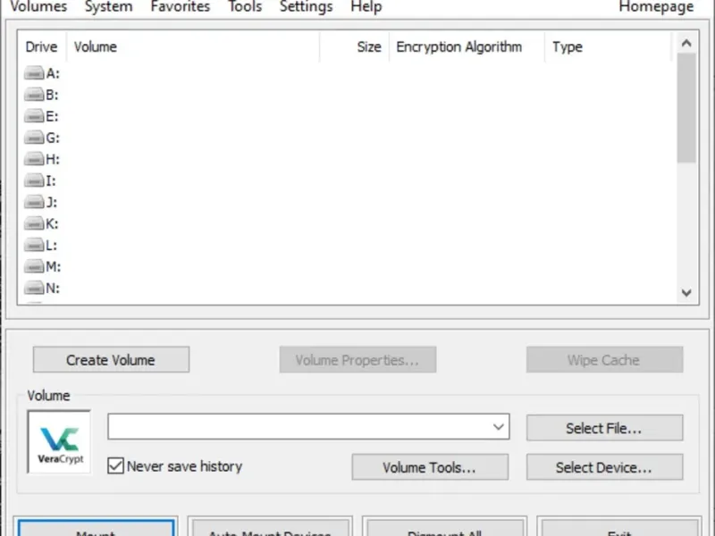Click the Exit button
This screenshot has width=715, height=536.
tap(619, 527)
